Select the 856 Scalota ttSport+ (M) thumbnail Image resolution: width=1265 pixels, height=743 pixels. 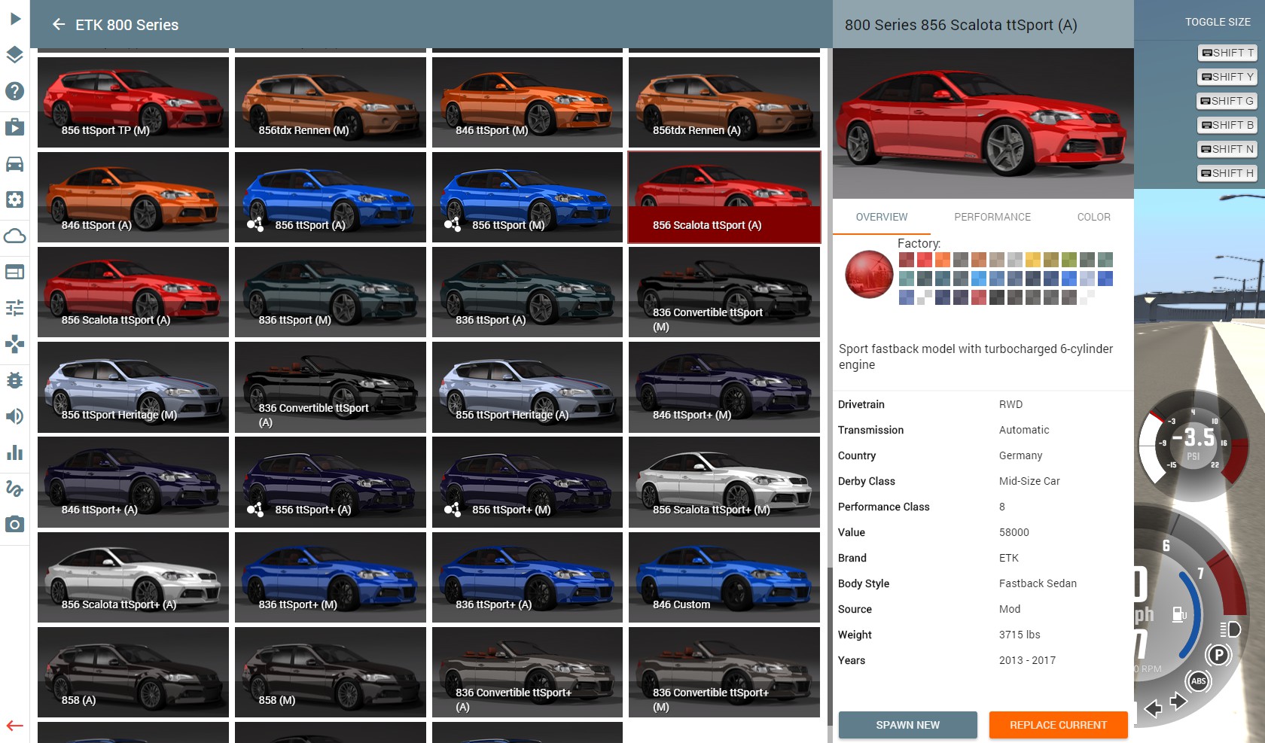pyautogui.click(x=724, y=482)
